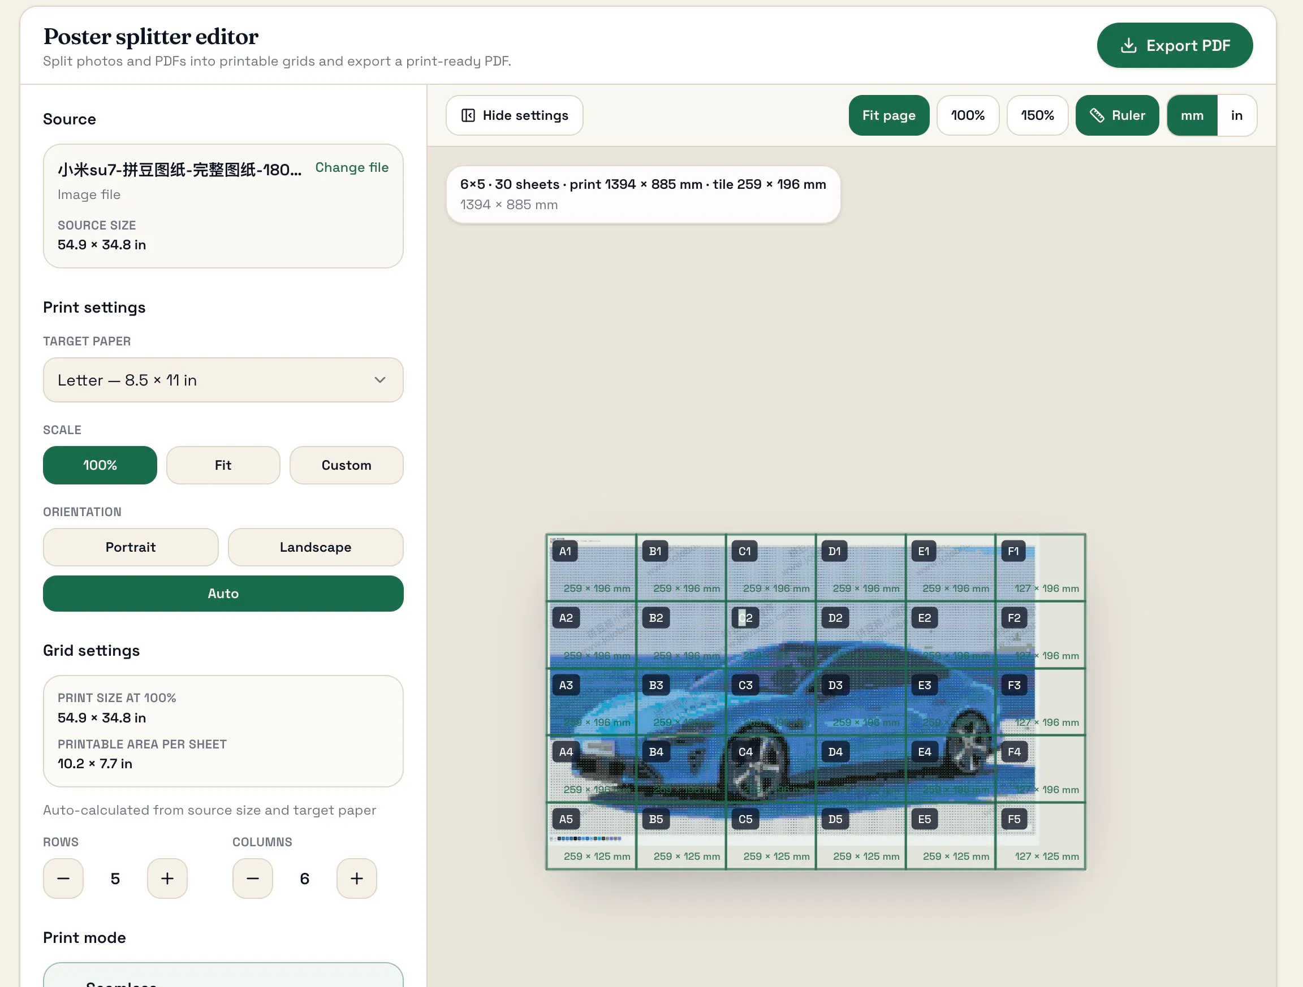1303x987 pixels.
Task: Select tile E4 in the grid
Action: click(x=951, y=769)
